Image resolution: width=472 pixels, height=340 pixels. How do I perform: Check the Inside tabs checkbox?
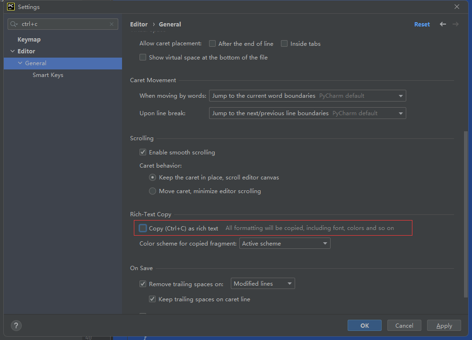pyautogui.click(x=284, y=43)
